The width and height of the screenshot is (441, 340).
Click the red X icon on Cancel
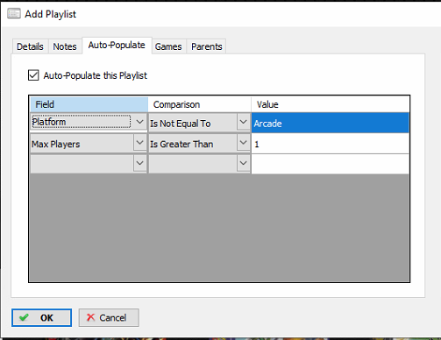pyautogui.click(x=90, y=317)
